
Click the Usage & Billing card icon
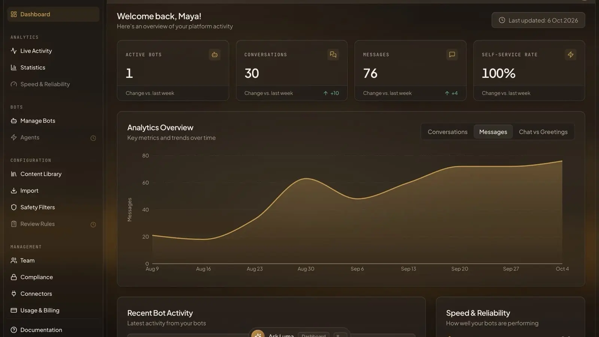pos(14,310)
